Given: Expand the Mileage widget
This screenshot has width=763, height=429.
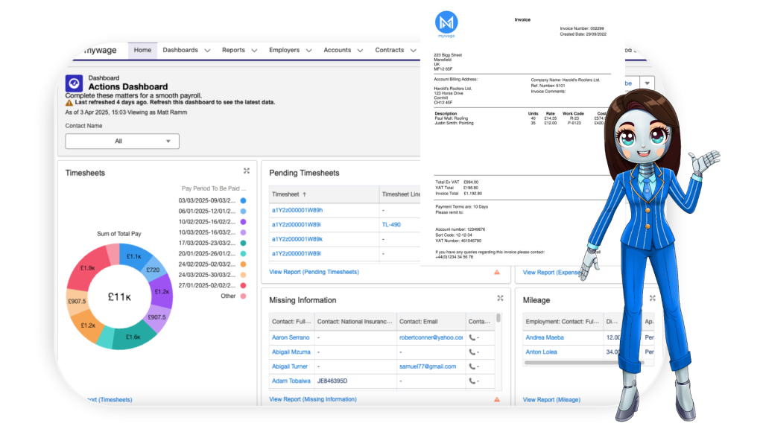Looking at the screenshot, I should coord(652,298).
